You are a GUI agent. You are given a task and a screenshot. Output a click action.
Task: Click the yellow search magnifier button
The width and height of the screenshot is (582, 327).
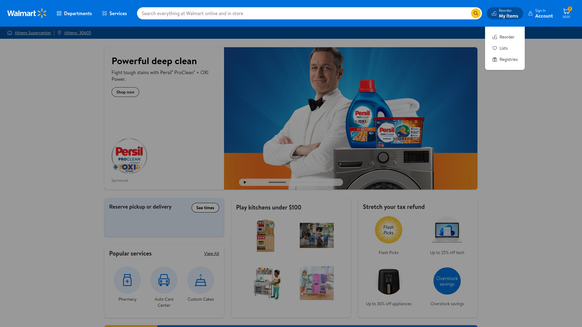[x=476, y=13]
